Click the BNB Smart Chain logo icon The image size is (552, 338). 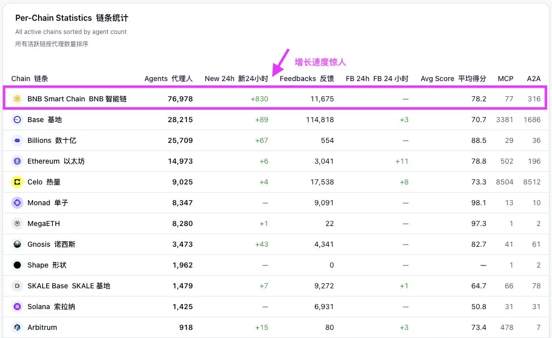click(x=17, y=99)
